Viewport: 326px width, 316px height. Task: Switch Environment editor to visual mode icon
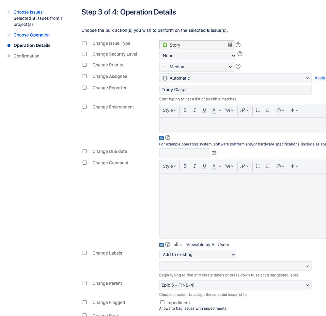162,138
